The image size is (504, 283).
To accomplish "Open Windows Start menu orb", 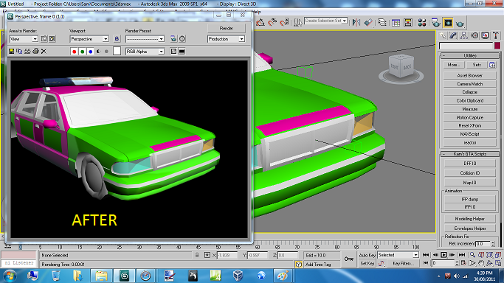I will [x=9, y=276].
